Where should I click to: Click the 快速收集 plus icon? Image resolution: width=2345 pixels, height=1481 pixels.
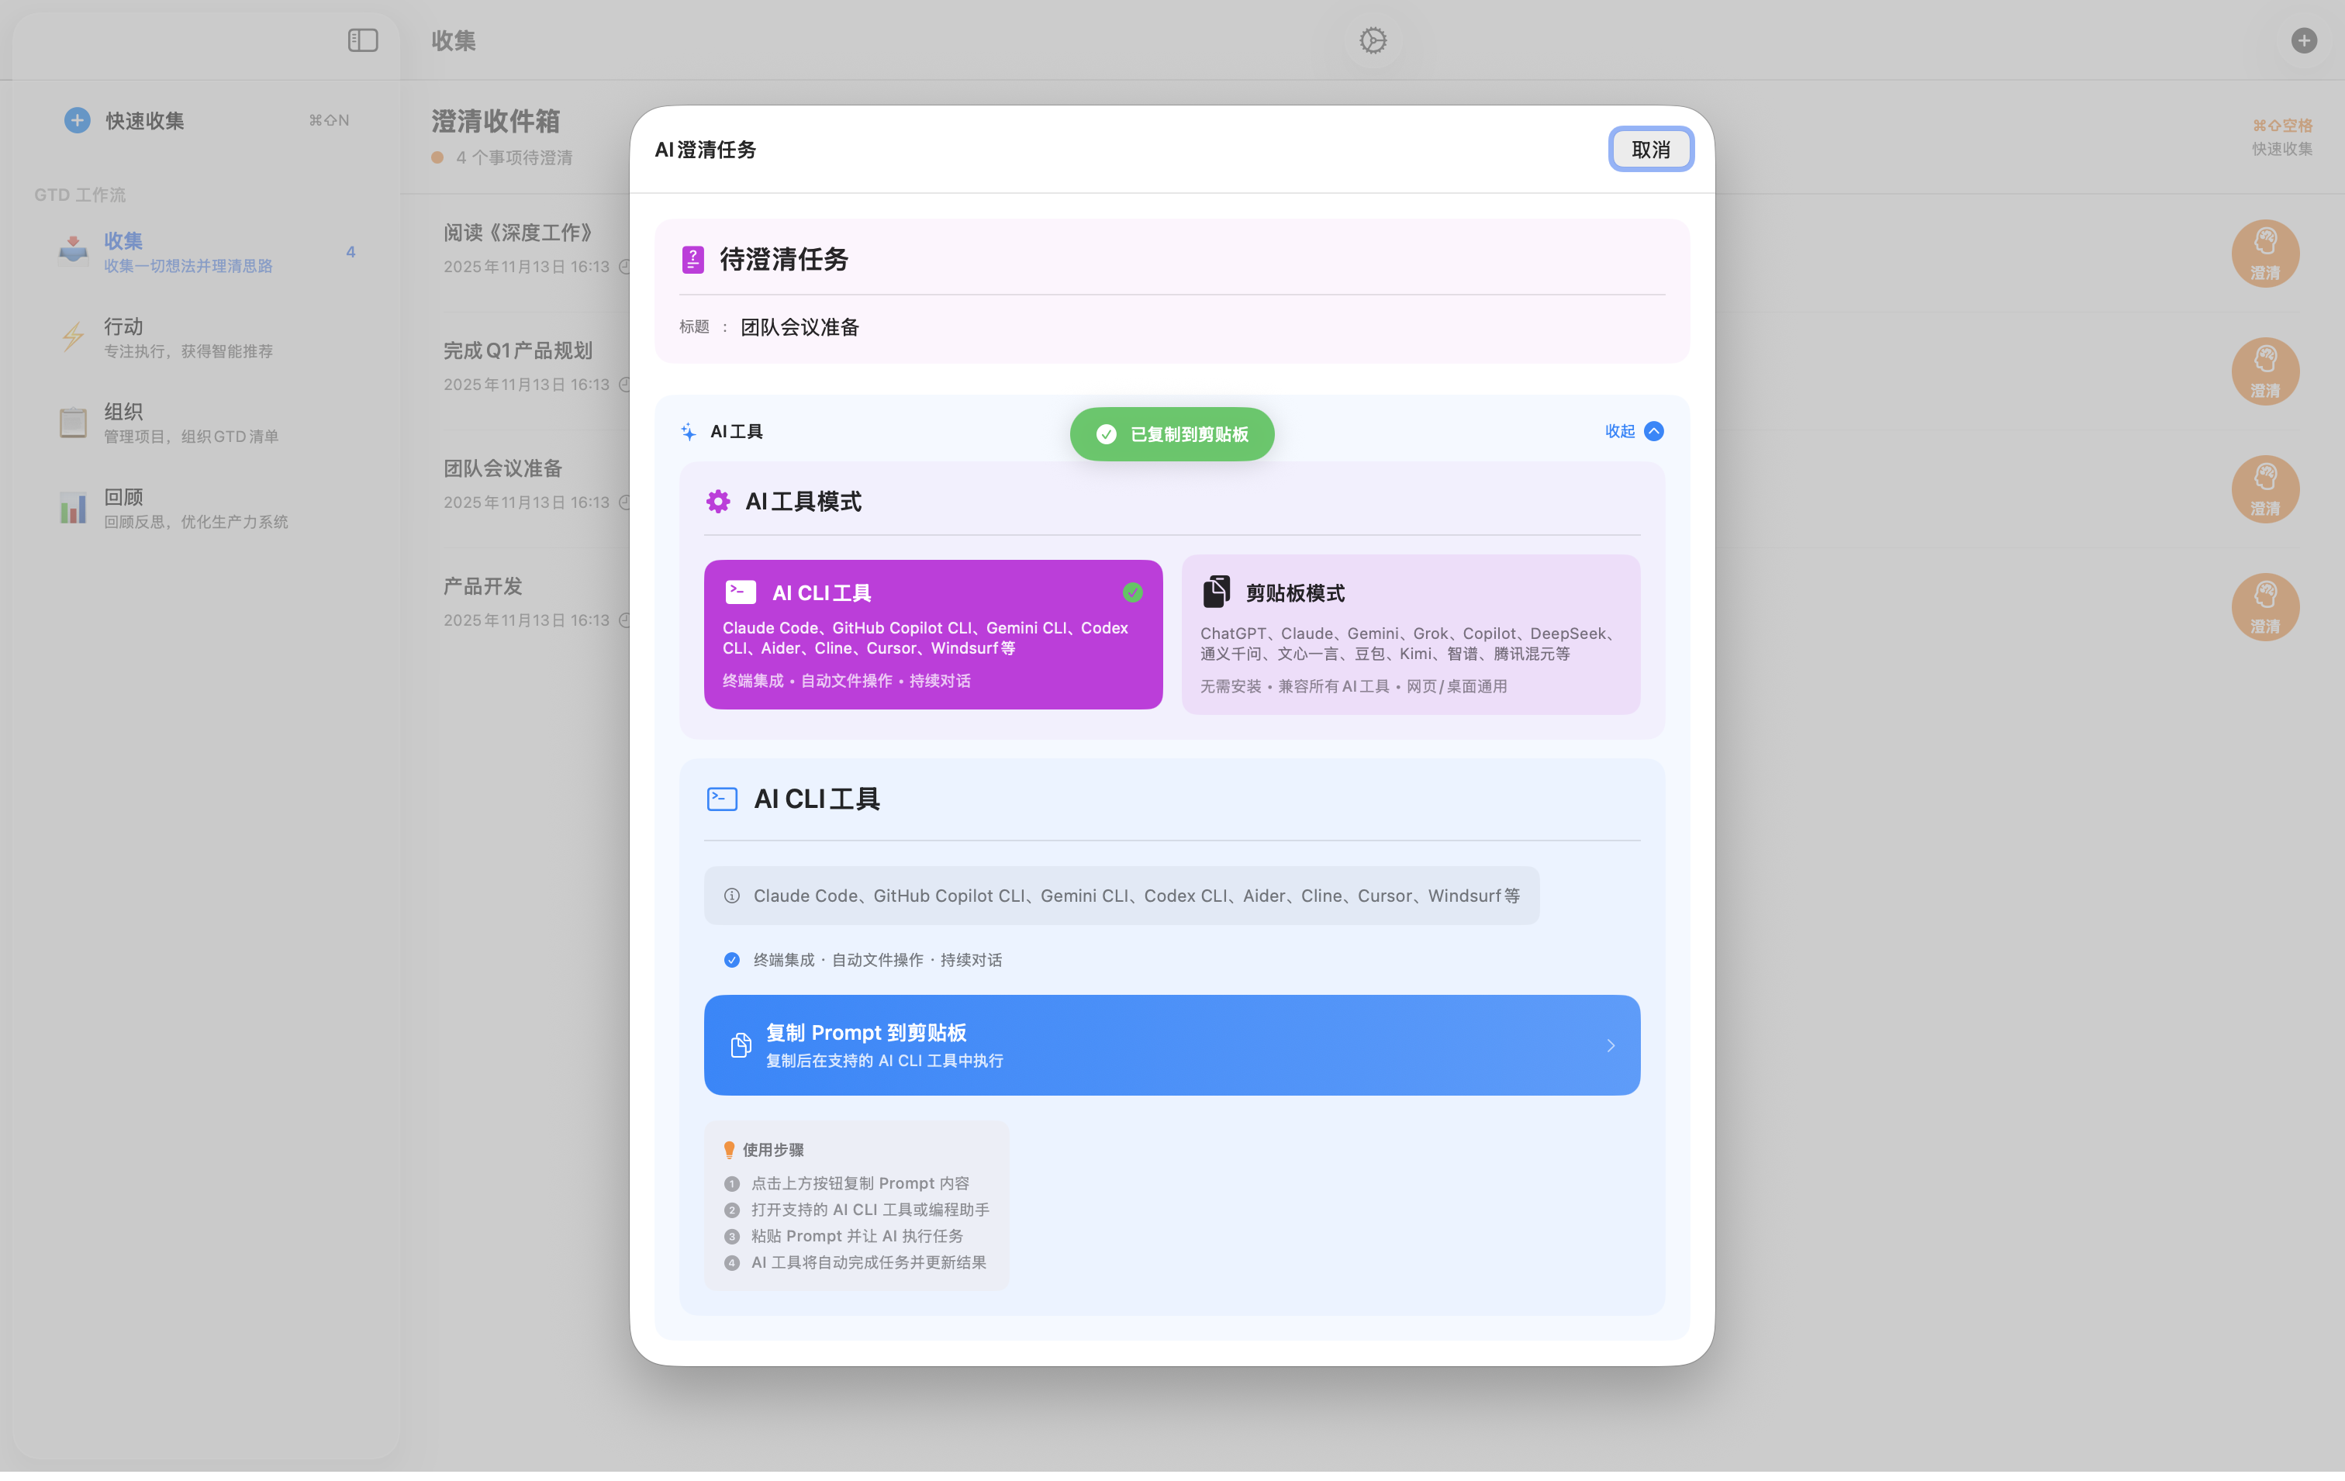coord(76,119)
